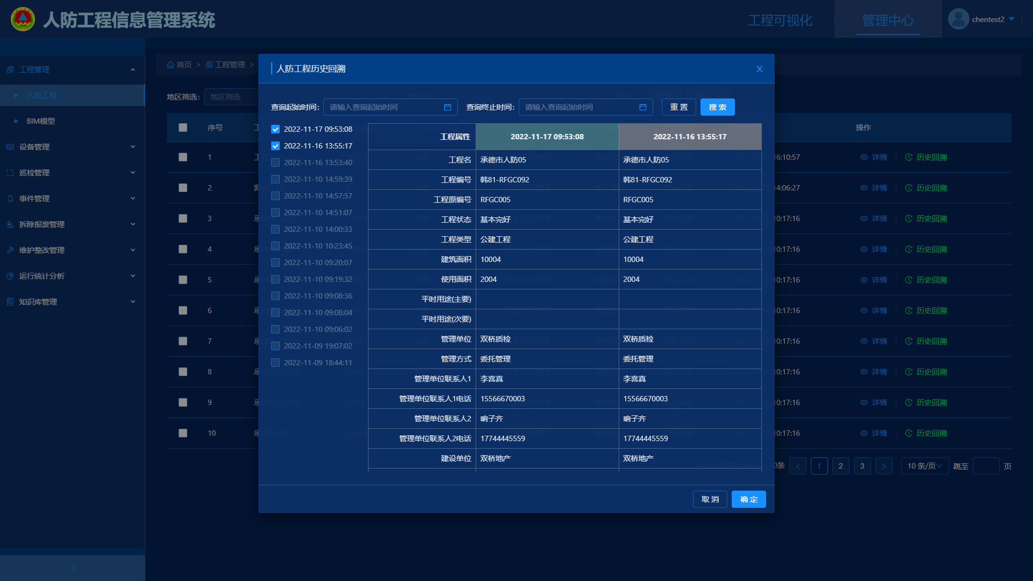
Task: Uncheck the 2022-11-17 09:53:08 history checkbox
Action: pyautogui.click(x=275, y=129)
